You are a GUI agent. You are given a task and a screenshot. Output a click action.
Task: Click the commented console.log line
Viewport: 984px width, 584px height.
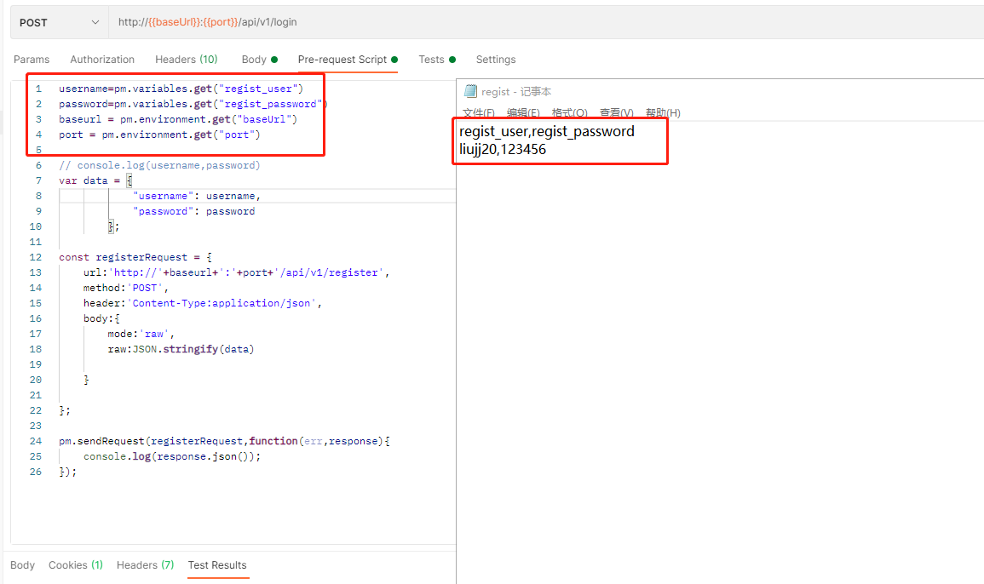point(159,166)
